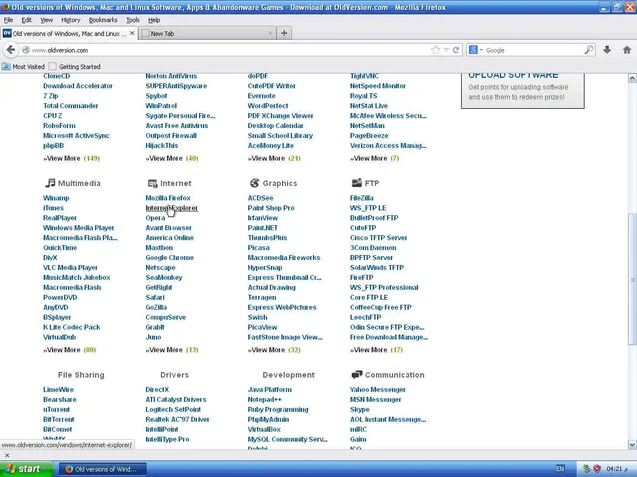The image size is (637, 477).
Task: Click the network connection tray icon
Action: (587, 469)
